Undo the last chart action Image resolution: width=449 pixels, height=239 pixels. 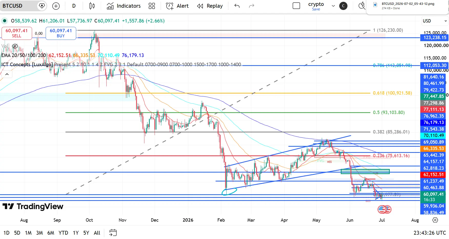point(237,6)
